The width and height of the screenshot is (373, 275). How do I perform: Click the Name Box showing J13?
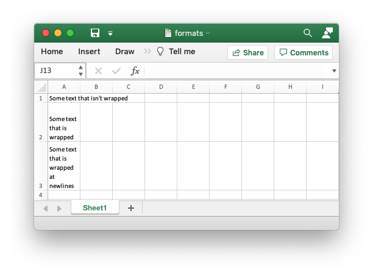point(56,71)
